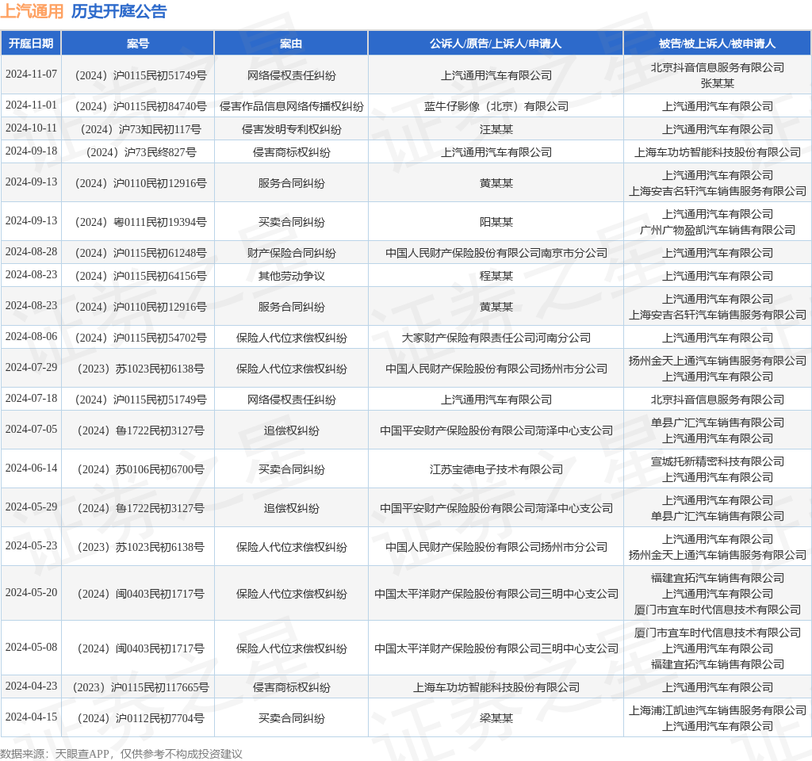Click the date cell 2024-05-08
This screenshot has width=812, height=761.
[x=31, y=647]
